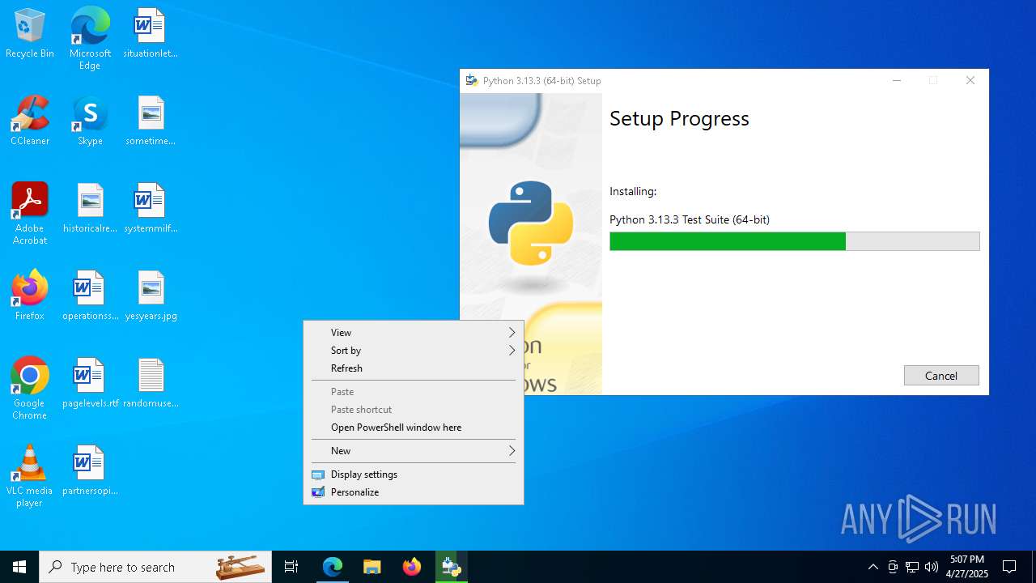Select the historicalre image file icon
The height and width of the screenshot is (583, 1036).
click(x=90, y=209)
